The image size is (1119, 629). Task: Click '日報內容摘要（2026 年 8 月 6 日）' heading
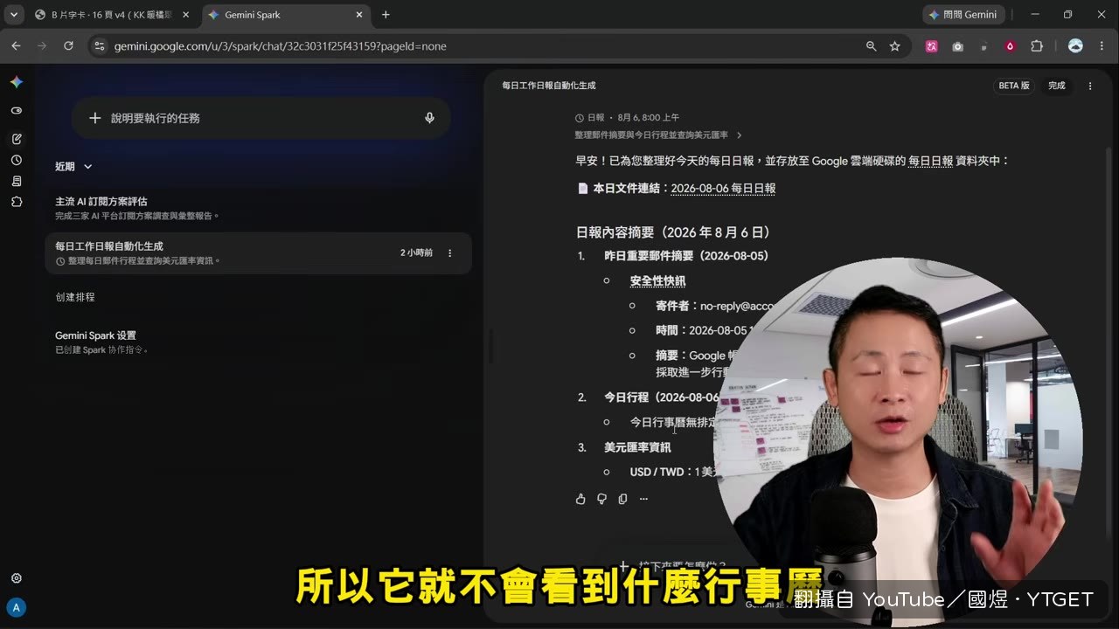(675, 232)
